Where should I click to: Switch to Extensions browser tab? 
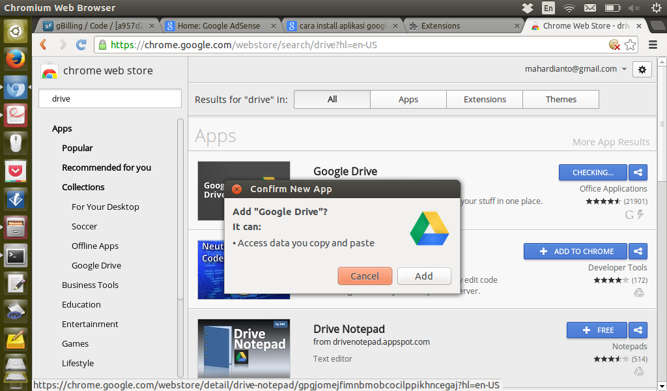click(x=464, y=26)
